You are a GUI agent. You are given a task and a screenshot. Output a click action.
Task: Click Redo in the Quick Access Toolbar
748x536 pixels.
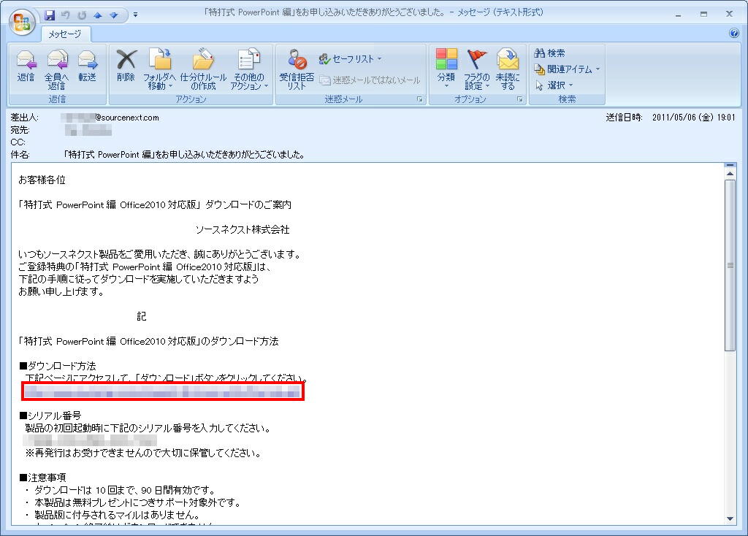(82, 15)
